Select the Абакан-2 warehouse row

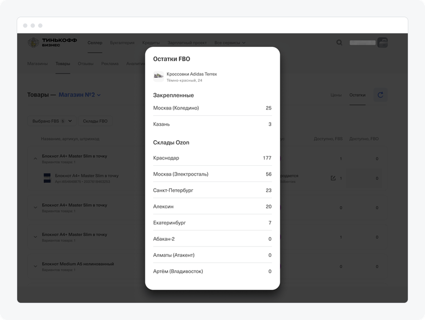point(212,239)
